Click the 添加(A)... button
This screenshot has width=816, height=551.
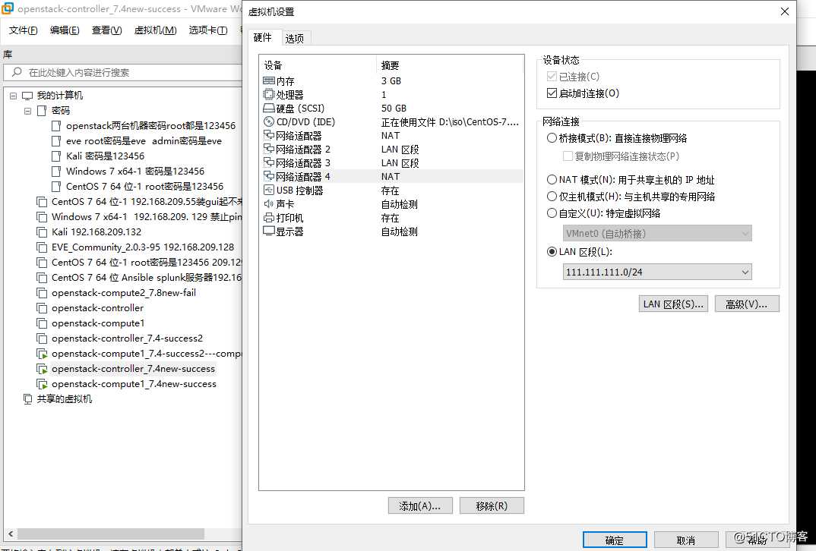420,505
